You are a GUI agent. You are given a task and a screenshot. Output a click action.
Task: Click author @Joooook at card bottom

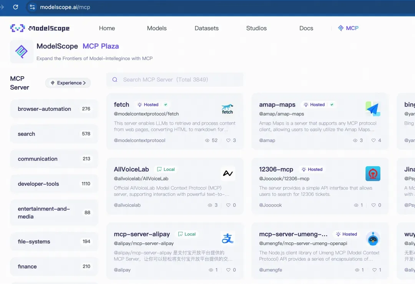pyautogui.click(x=271, y=205)
